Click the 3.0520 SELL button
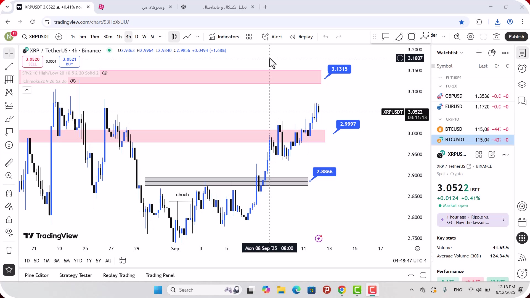 click(x=33, y=62)
